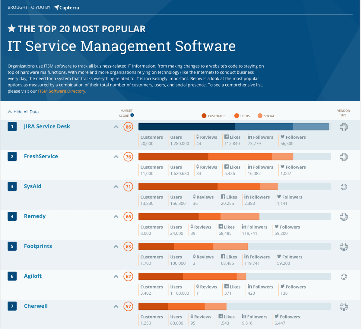Click market score 66 badge
The height and width of the screenshot is (329, 362).
tap(129, 217)
